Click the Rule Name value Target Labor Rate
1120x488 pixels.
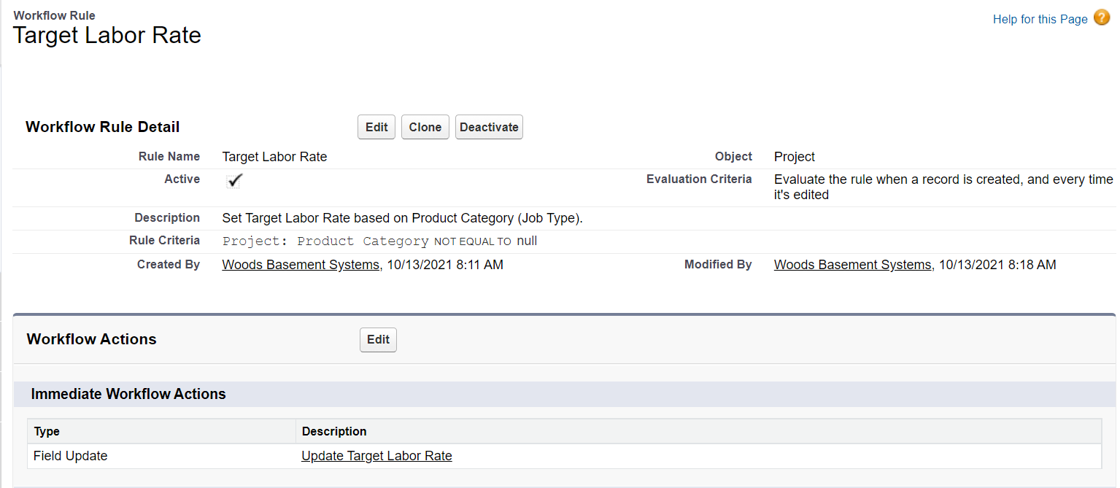point(274,157)
